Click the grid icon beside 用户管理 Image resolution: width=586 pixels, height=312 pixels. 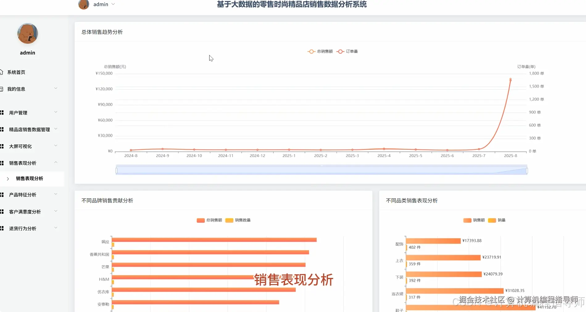point(2,113)
